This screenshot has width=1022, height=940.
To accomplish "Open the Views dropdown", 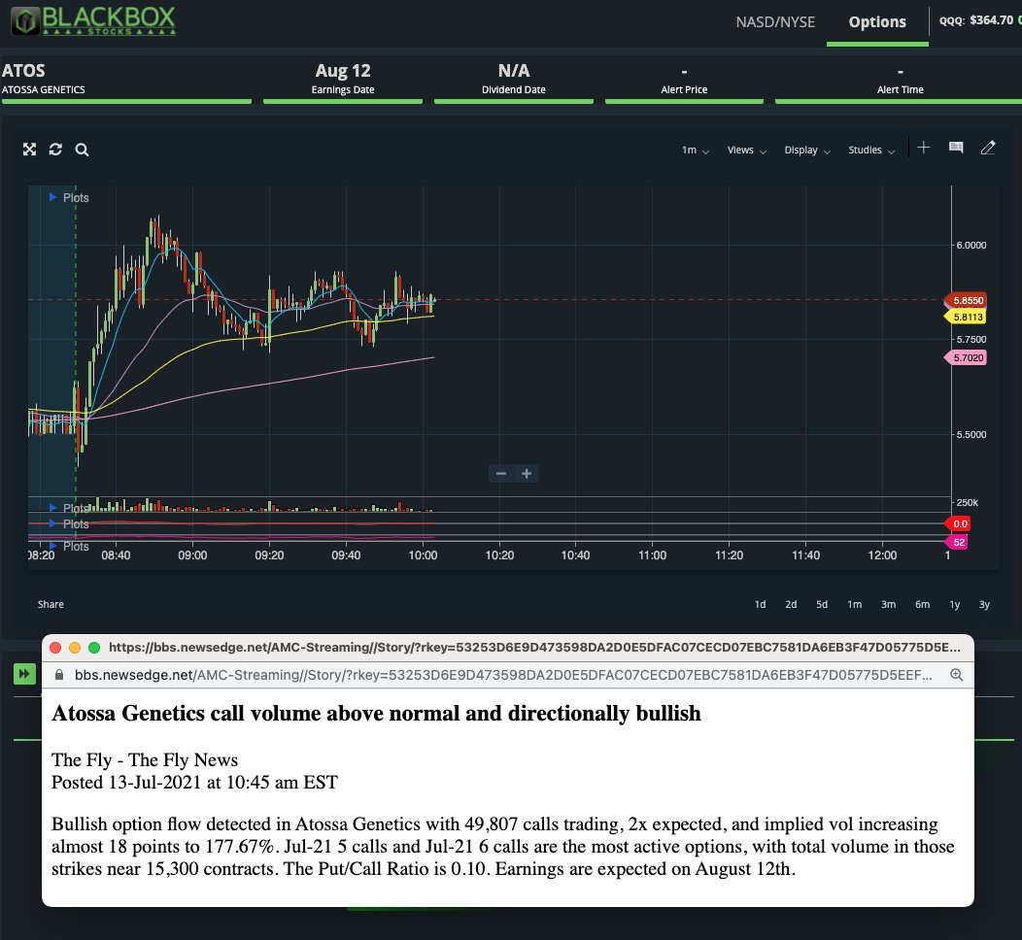I will coord(746,151).
